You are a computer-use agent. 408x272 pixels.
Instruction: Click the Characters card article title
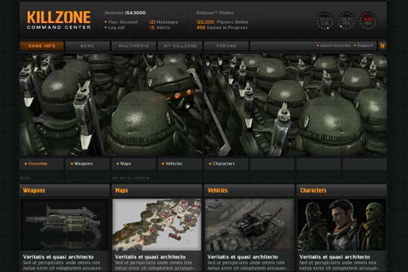pyautogui.click(x=335, y=257)
